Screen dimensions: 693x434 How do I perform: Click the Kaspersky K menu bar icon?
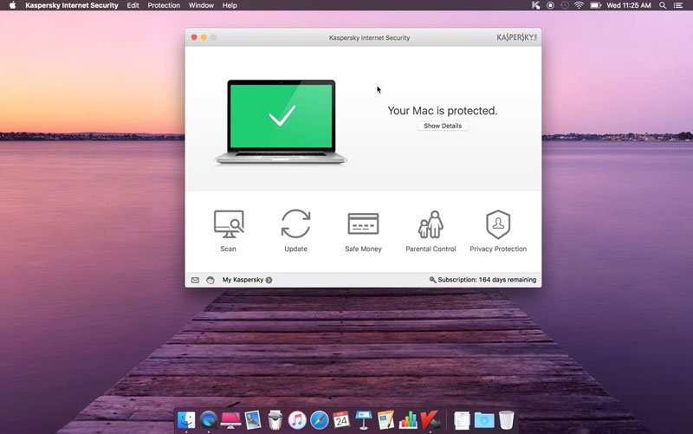coord(535,5)
